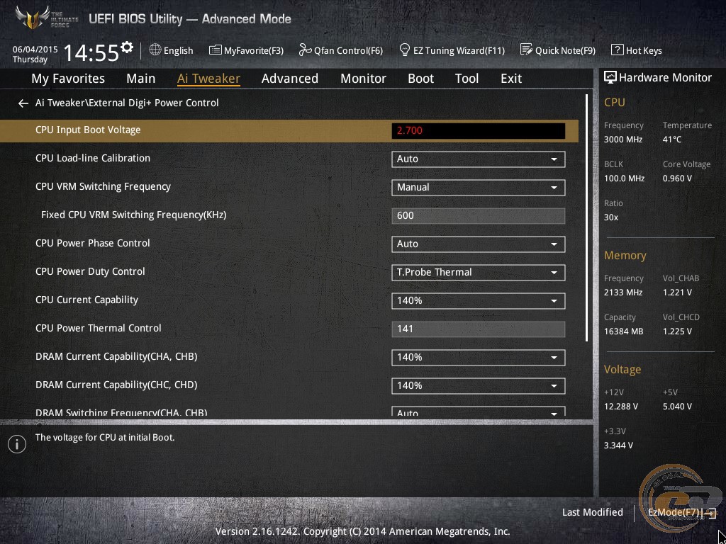726x544 pixels.
Task: Open the Boot tab
Action: (x=420, y=79)
